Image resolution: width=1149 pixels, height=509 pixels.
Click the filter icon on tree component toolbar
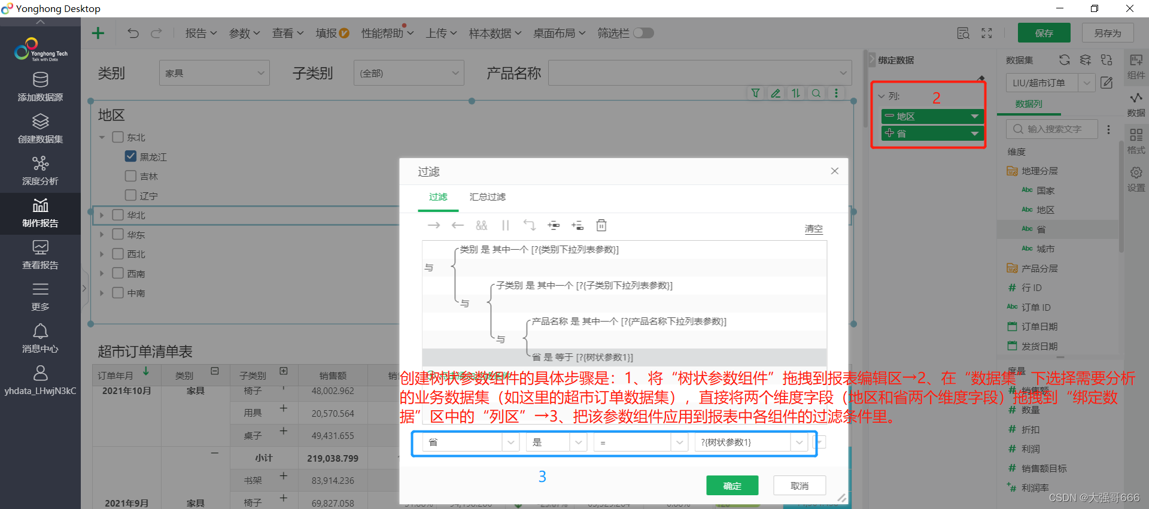[x=755, y=93]
